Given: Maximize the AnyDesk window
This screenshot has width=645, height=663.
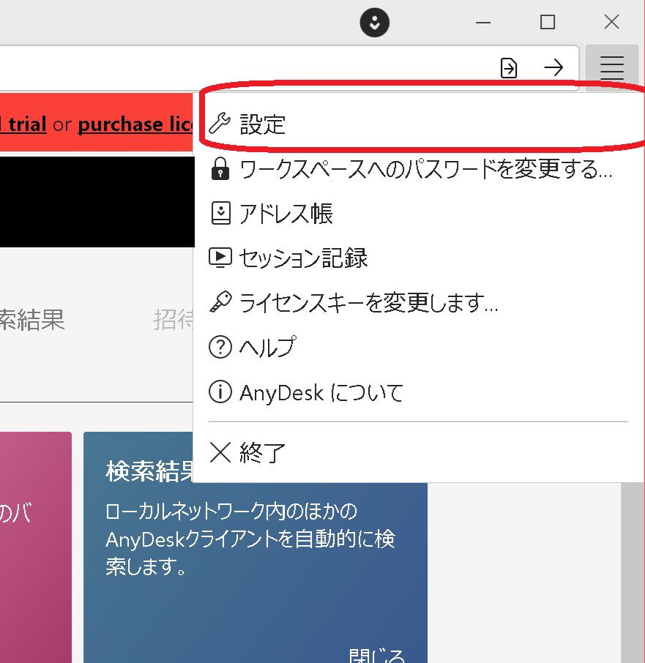Looking at the screenshot, I should [x=548, y=22].
